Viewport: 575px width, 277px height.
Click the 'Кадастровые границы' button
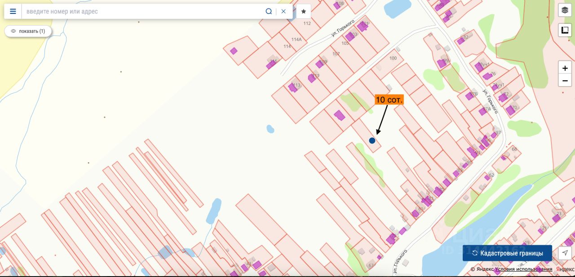pos(507,253)
